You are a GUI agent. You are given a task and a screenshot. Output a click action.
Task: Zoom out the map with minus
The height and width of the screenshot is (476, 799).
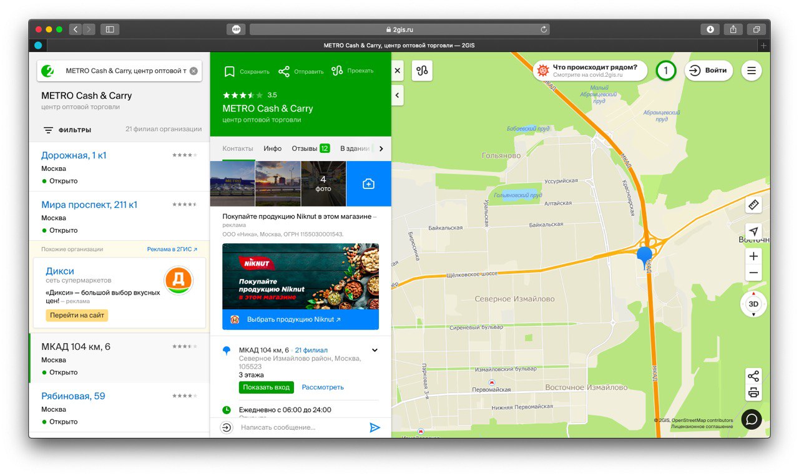(753, 273)
